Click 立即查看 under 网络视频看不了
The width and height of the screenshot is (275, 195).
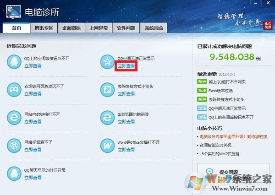(x=33, y=150)
